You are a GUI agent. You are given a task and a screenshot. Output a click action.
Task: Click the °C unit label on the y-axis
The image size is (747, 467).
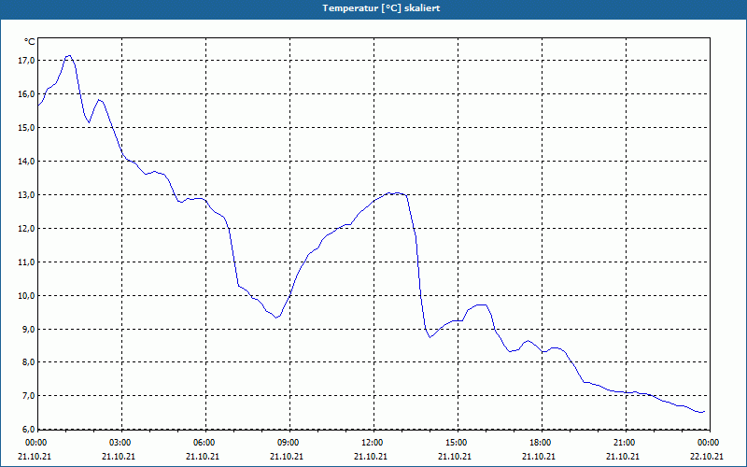click(x=30, y=42)
